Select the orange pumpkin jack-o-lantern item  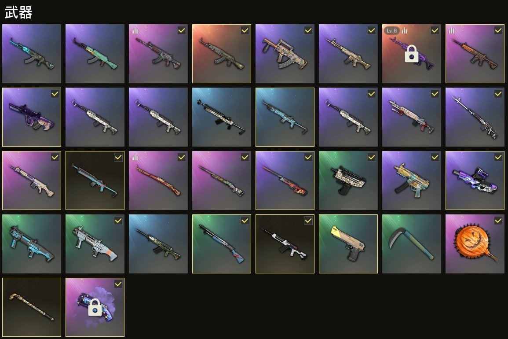click(x=475, y=243)
